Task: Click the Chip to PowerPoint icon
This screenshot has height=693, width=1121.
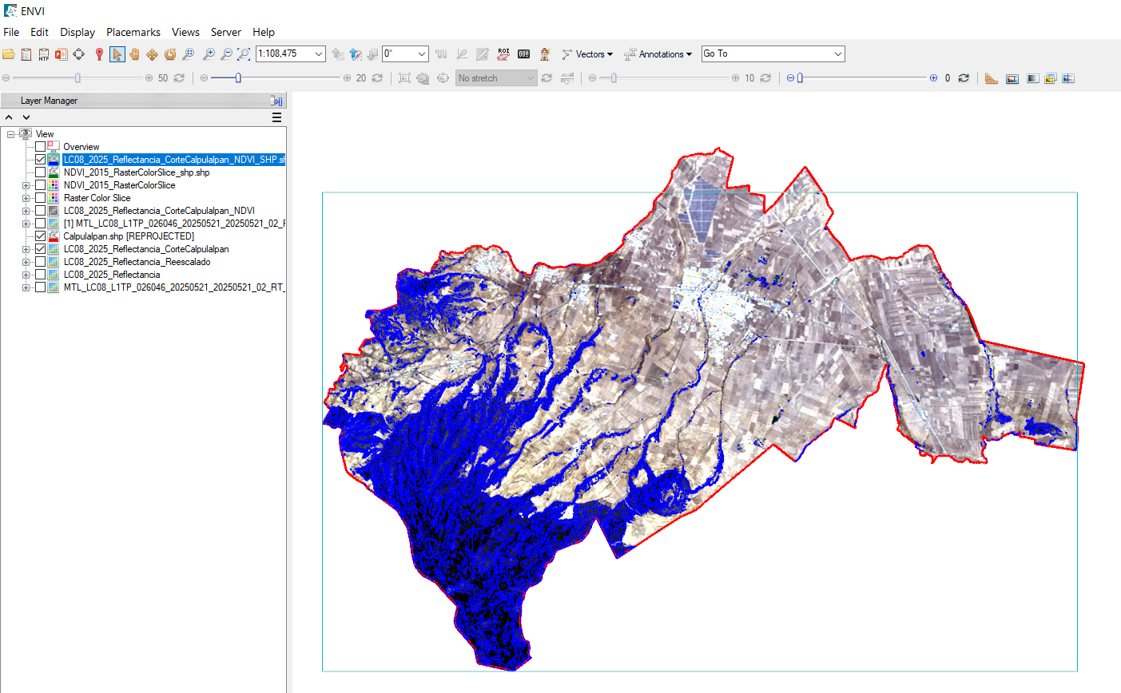Action: [61, 54]
